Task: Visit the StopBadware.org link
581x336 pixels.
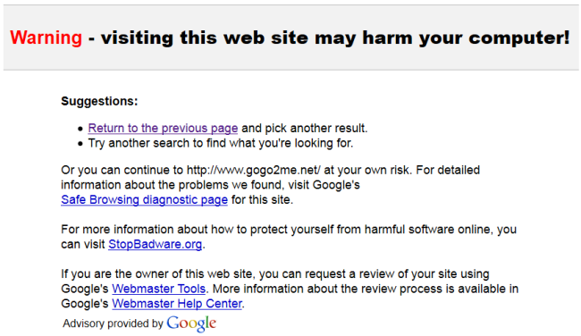Action: (155, 244)
